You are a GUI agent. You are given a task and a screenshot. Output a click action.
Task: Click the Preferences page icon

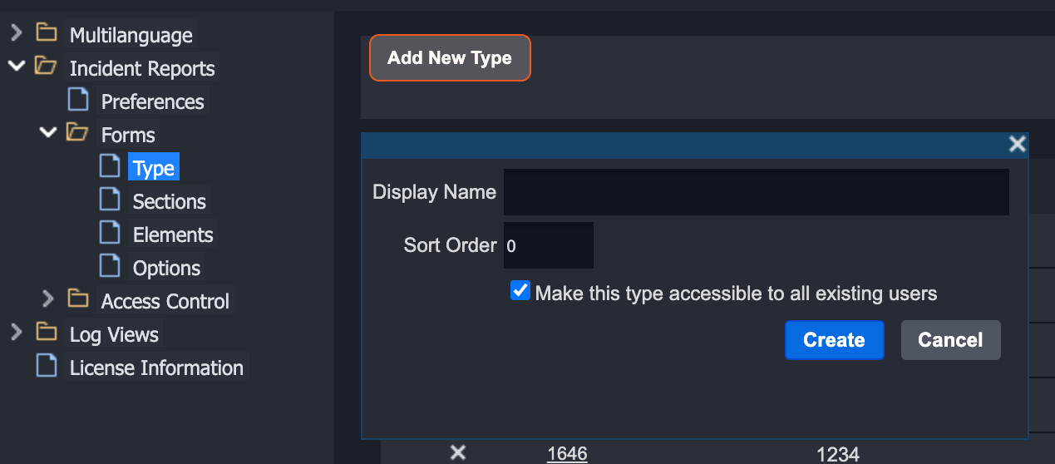point(78,101)
